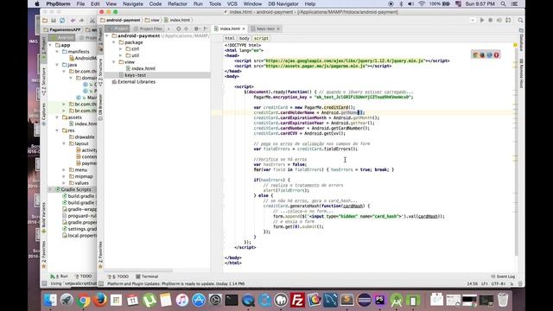Click the Search Everywhere magnifier in PhpStorm toolbar
The width and height of the screenshot is (553, 311).
520,20
